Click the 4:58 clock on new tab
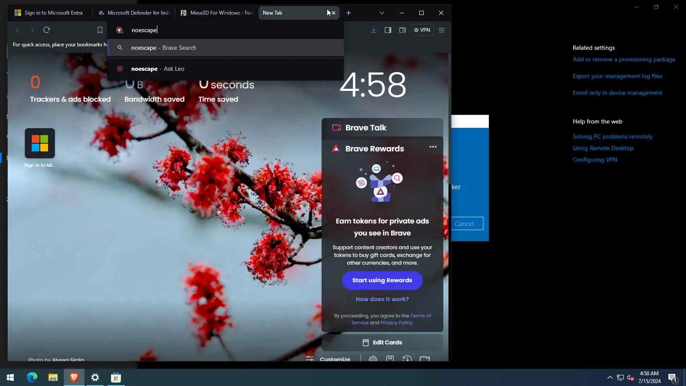This screenshot has height=386, width=686. click(373, 85)
